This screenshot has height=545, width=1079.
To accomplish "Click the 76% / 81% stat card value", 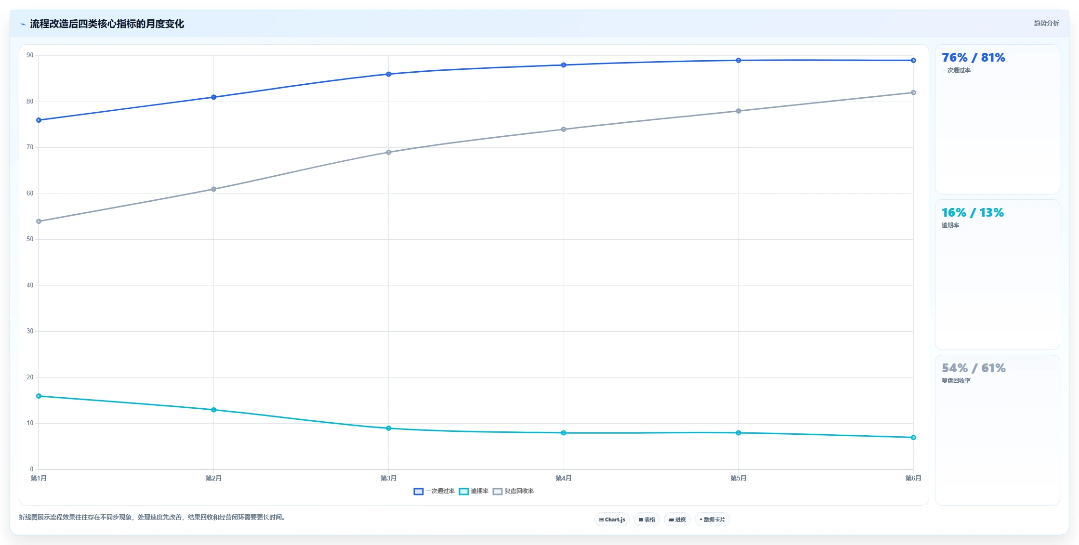I will click(974, 58).
